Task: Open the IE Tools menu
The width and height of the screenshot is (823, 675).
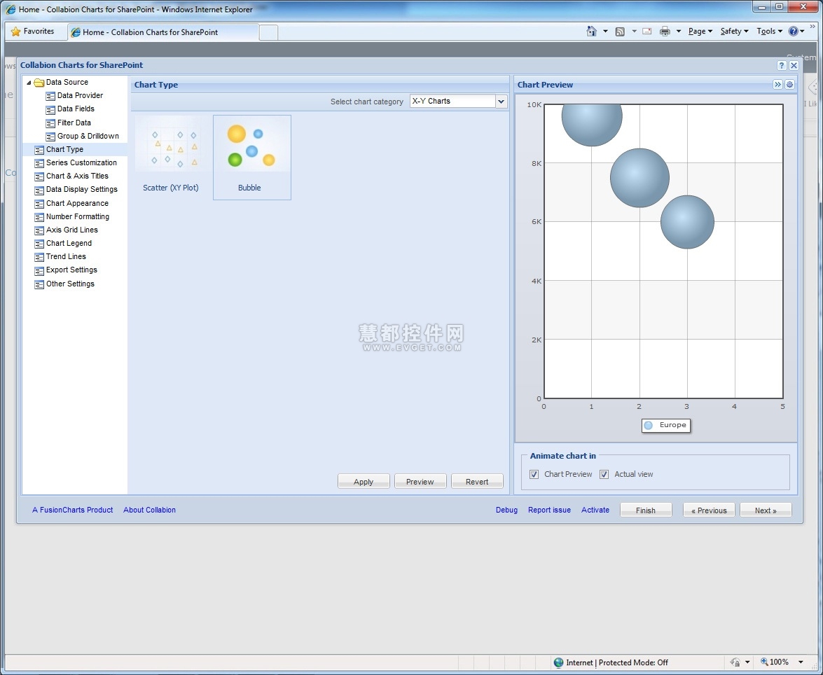Action: [770, 32]
